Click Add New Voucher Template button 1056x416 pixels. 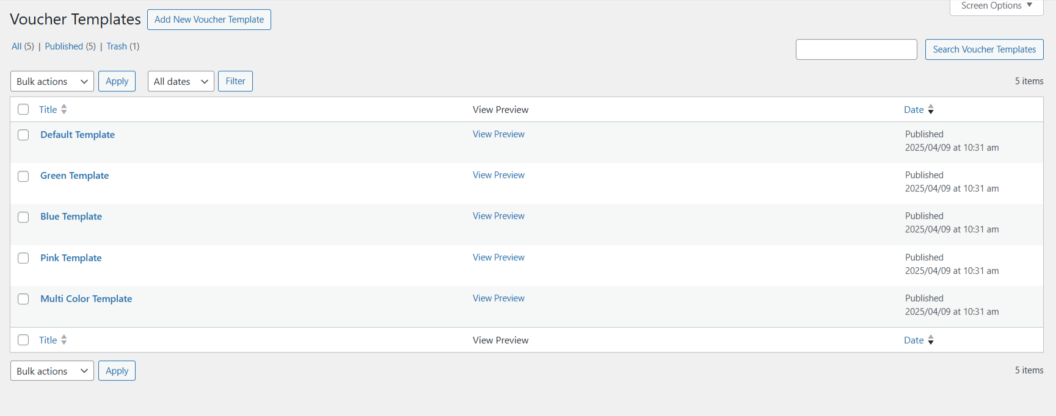[x=209, y=20]
